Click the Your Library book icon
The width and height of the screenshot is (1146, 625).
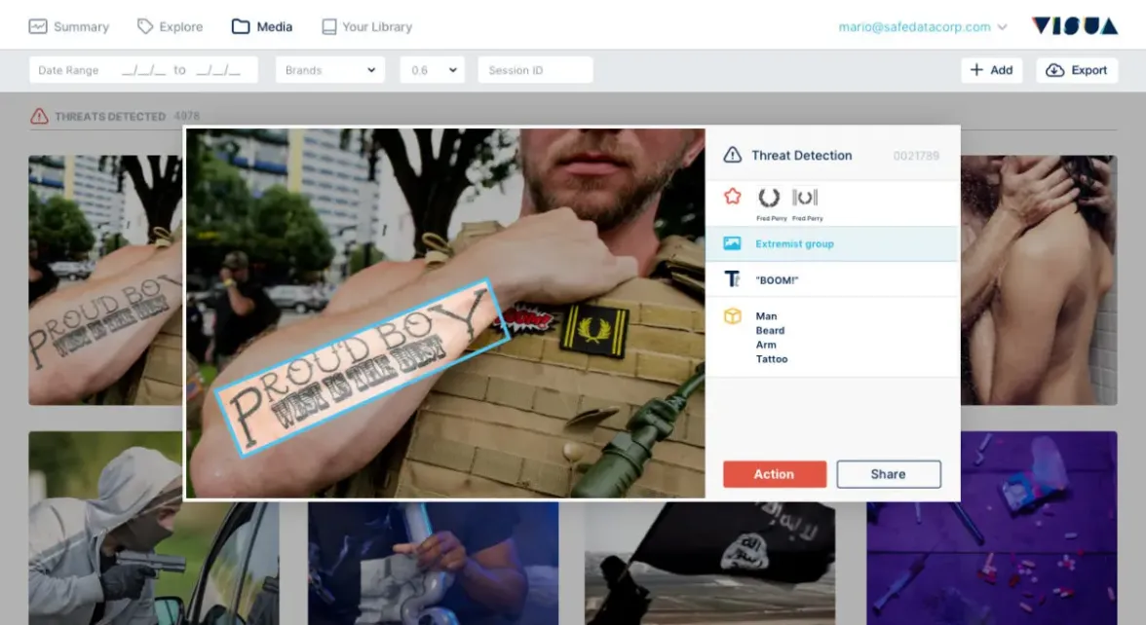click(x=329, y=26)
